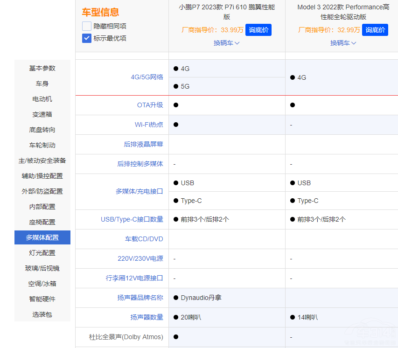Navigate to 智能硬件 section

pos(42,299)
